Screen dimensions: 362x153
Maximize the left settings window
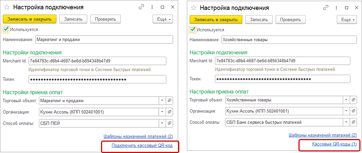pyautogui.click(x=163, y=7)
